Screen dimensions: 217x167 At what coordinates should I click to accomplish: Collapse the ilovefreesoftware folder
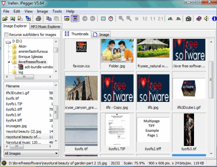pos(9,62)
